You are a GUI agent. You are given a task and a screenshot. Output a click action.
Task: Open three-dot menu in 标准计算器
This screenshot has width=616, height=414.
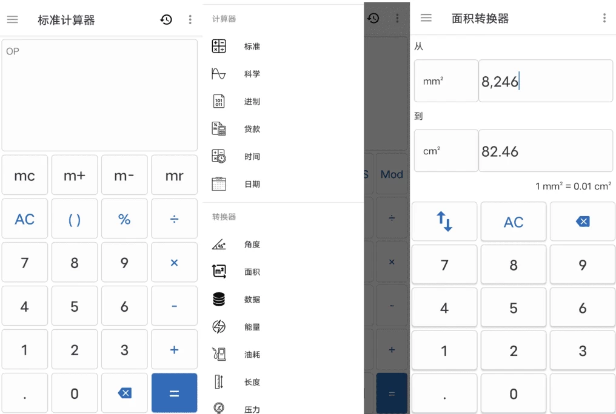(190, 19)
